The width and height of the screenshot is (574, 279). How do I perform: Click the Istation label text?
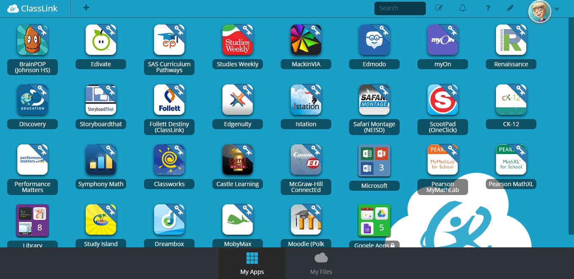click(306, 124)
